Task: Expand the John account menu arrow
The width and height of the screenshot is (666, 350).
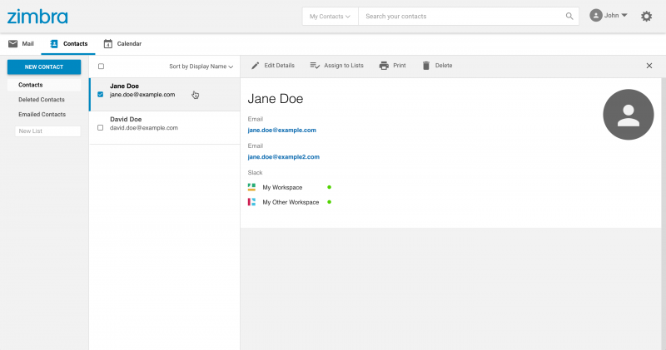Action: (624, 15)
